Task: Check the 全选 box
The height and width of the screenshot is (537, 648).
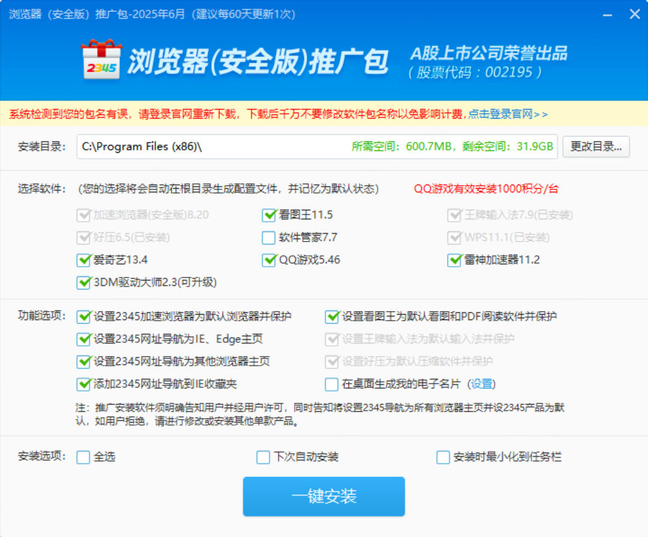Action: click(x=83, y=457)
